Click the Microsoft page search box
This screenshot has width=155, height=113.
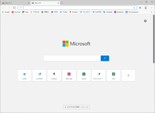(72, 58)
